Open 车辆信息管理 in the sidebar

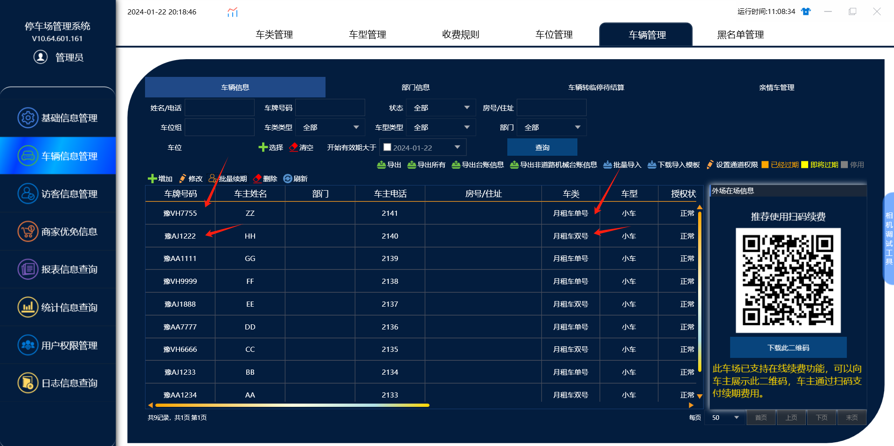point(58,156)
